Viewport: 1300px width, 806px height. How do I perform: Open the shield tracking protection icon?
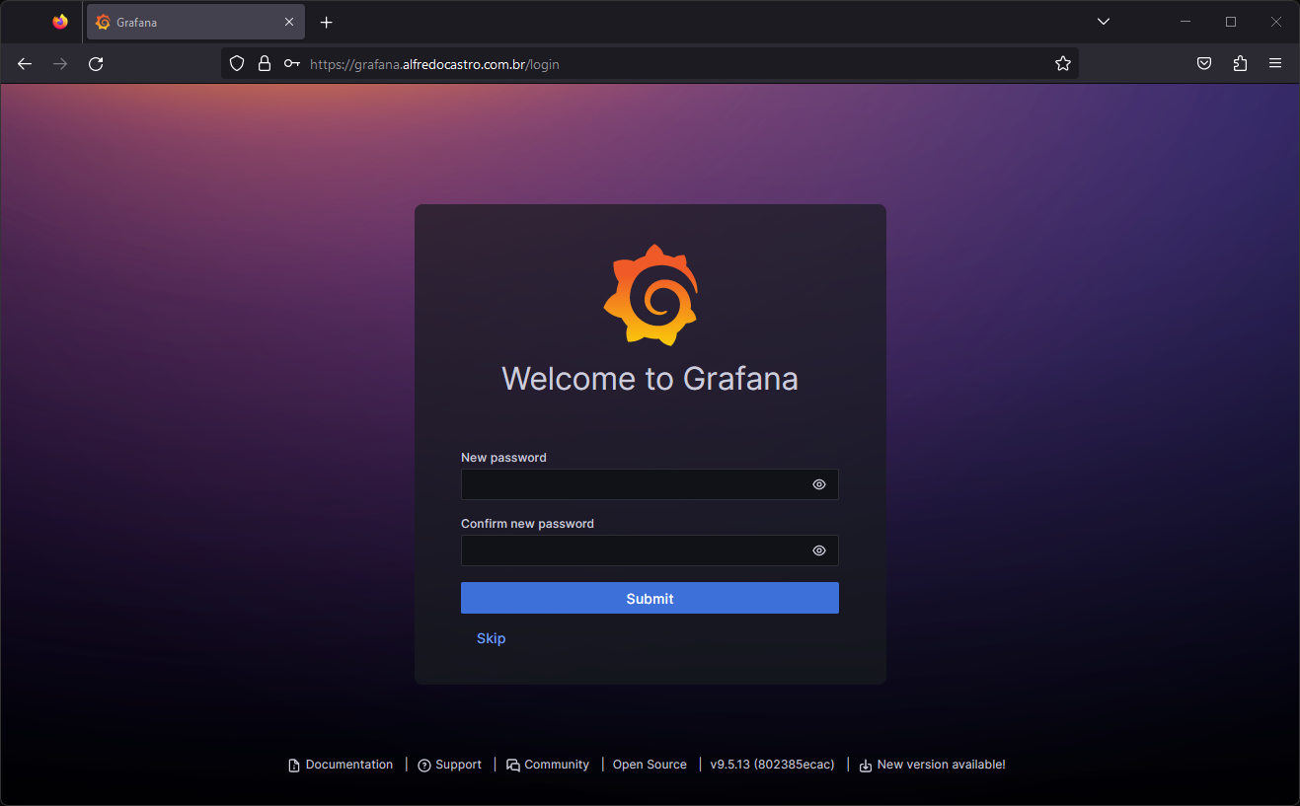[237, 63]
